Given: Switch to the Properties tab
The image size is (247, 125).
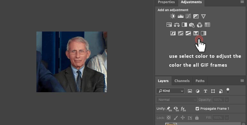Looking at the screenshot, I should (x=166, y=2).
